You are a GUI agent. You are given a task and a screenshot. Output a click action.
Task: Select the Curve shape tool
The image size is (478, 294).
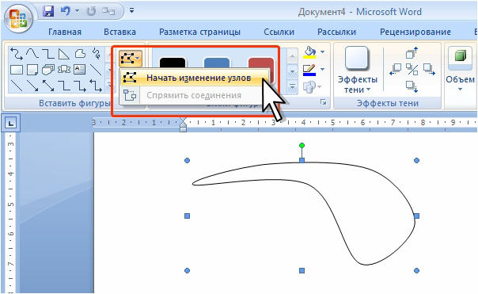tap(32, 53)
